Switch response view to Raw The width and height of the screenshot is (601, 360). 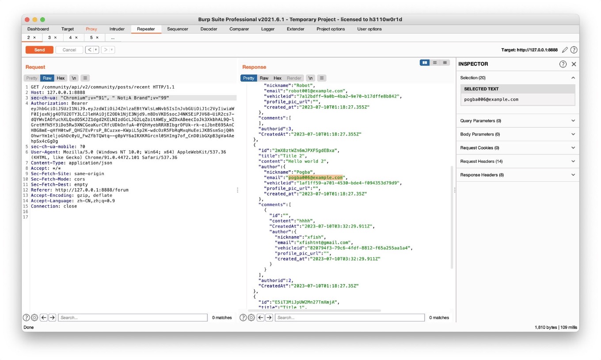point(264,78)
